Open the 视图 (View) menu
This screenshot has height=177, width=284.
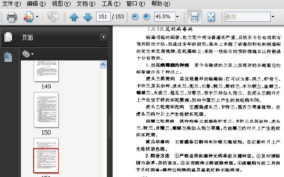[x=61, y=3]
